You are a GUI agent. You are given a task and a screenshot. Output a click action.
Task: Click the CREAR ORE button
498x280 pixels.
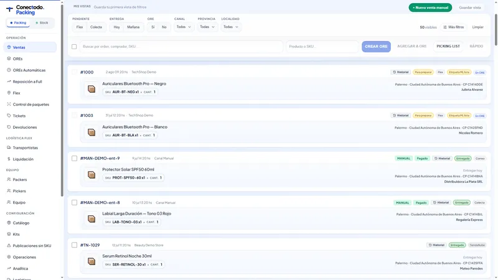click(376, 46)
